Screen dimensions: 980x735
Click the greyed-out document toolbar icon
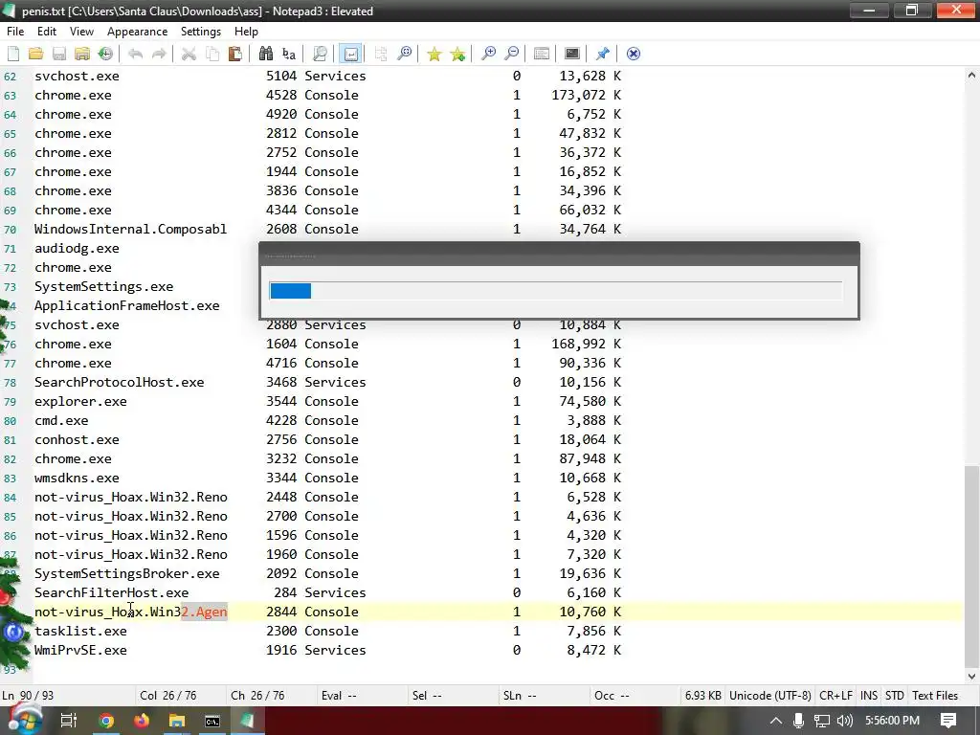pyautogui.click(x=381, y=54)
